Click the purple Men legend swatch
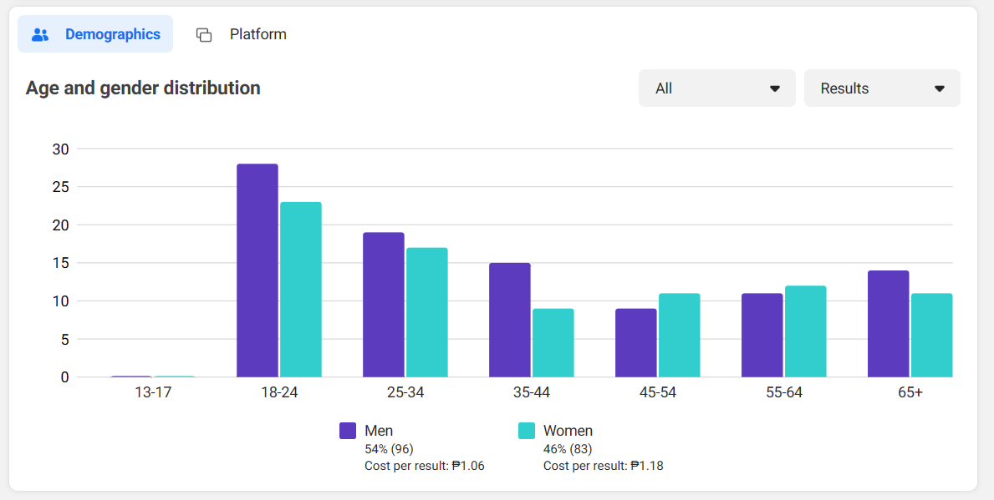994x500 pixels. pyautogui.click(x=348, y=431)
